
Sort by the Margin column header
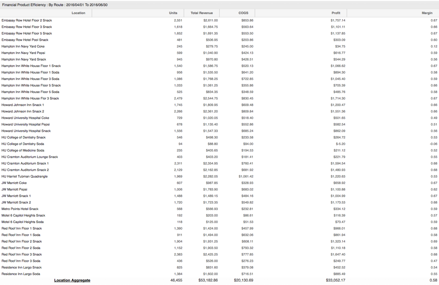393,13
